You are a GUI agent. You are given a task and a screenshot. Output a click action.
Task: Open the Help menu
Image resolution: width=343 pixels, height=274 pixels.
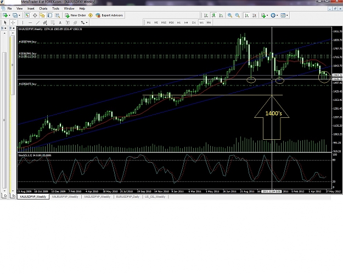(x=82, y=9)
